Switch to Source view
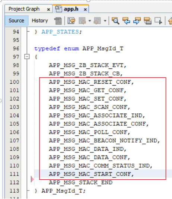 click(16, 20)
